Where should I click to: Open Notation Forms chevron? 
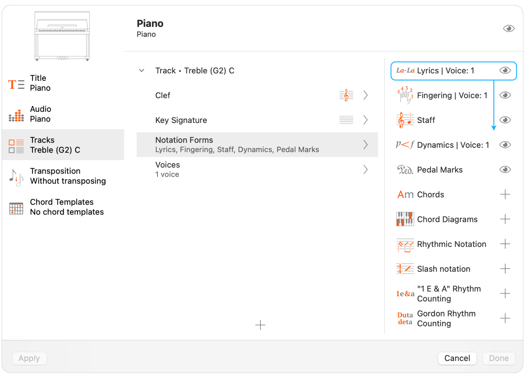coord(365,145)
